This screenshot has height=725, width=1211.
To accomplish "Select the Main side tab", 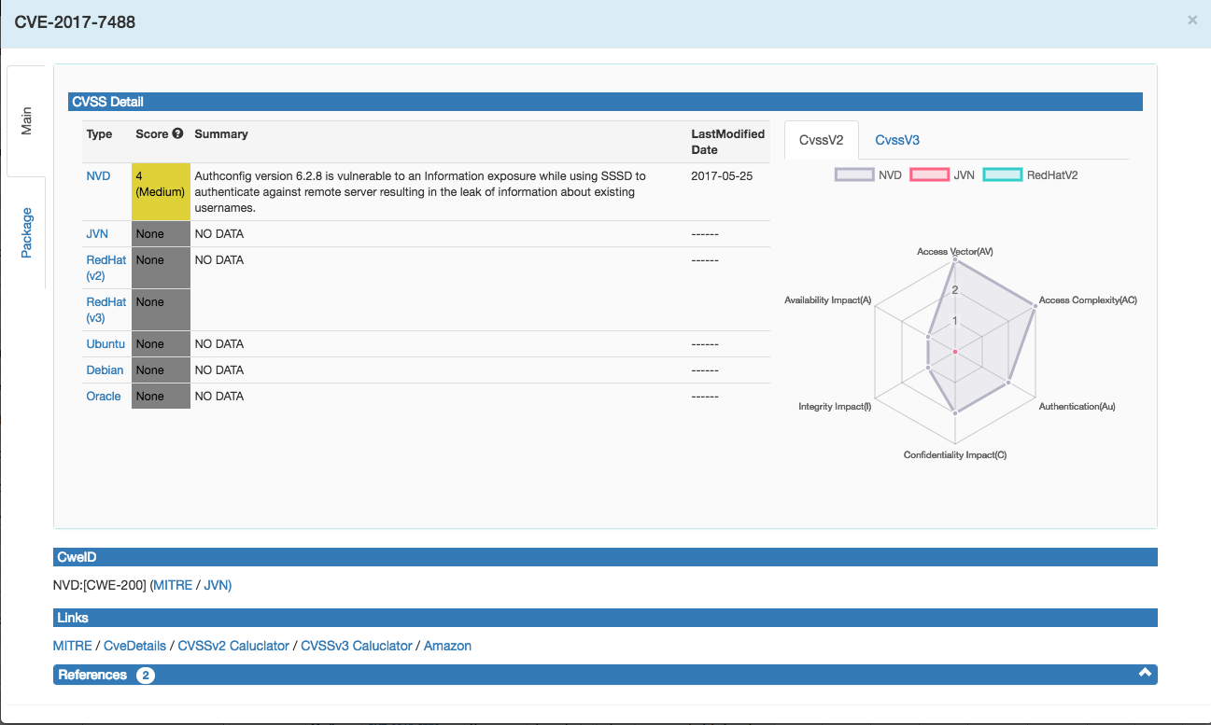I will coord(26,120).
